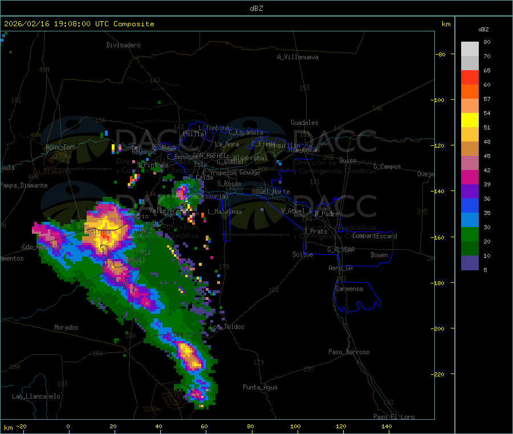The height and width of the screenshot is (434, 513).
Task: Click the 'Morados' location label
Action: tap(66, 327)
